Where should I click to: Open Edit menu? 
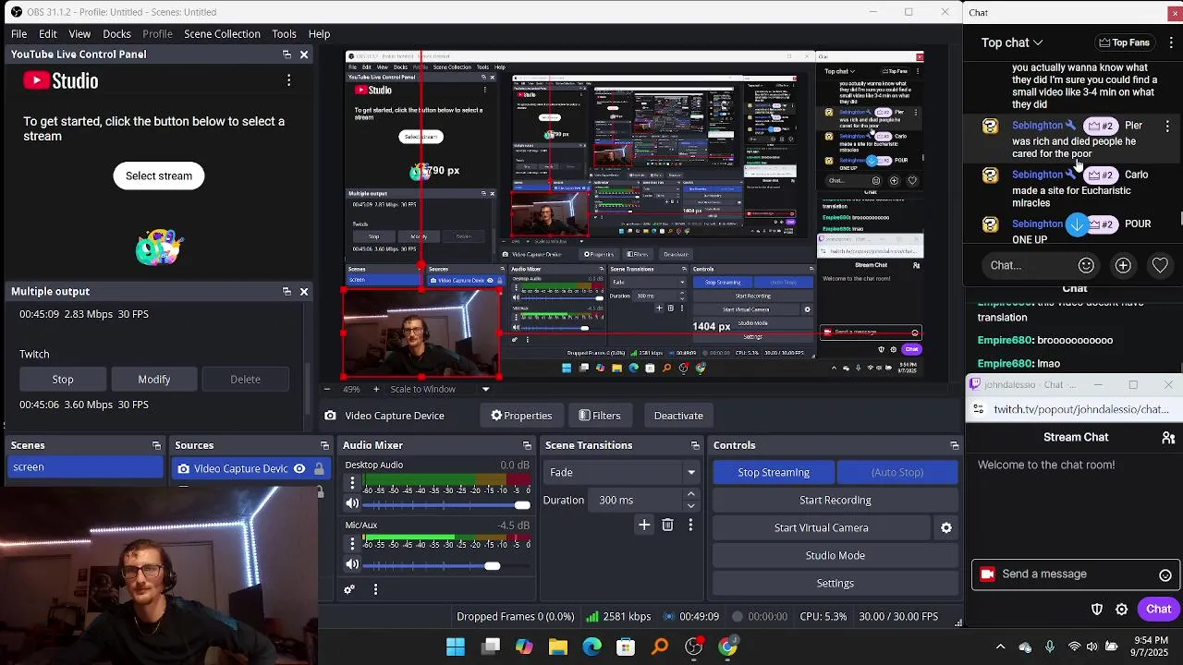[48, 34]
